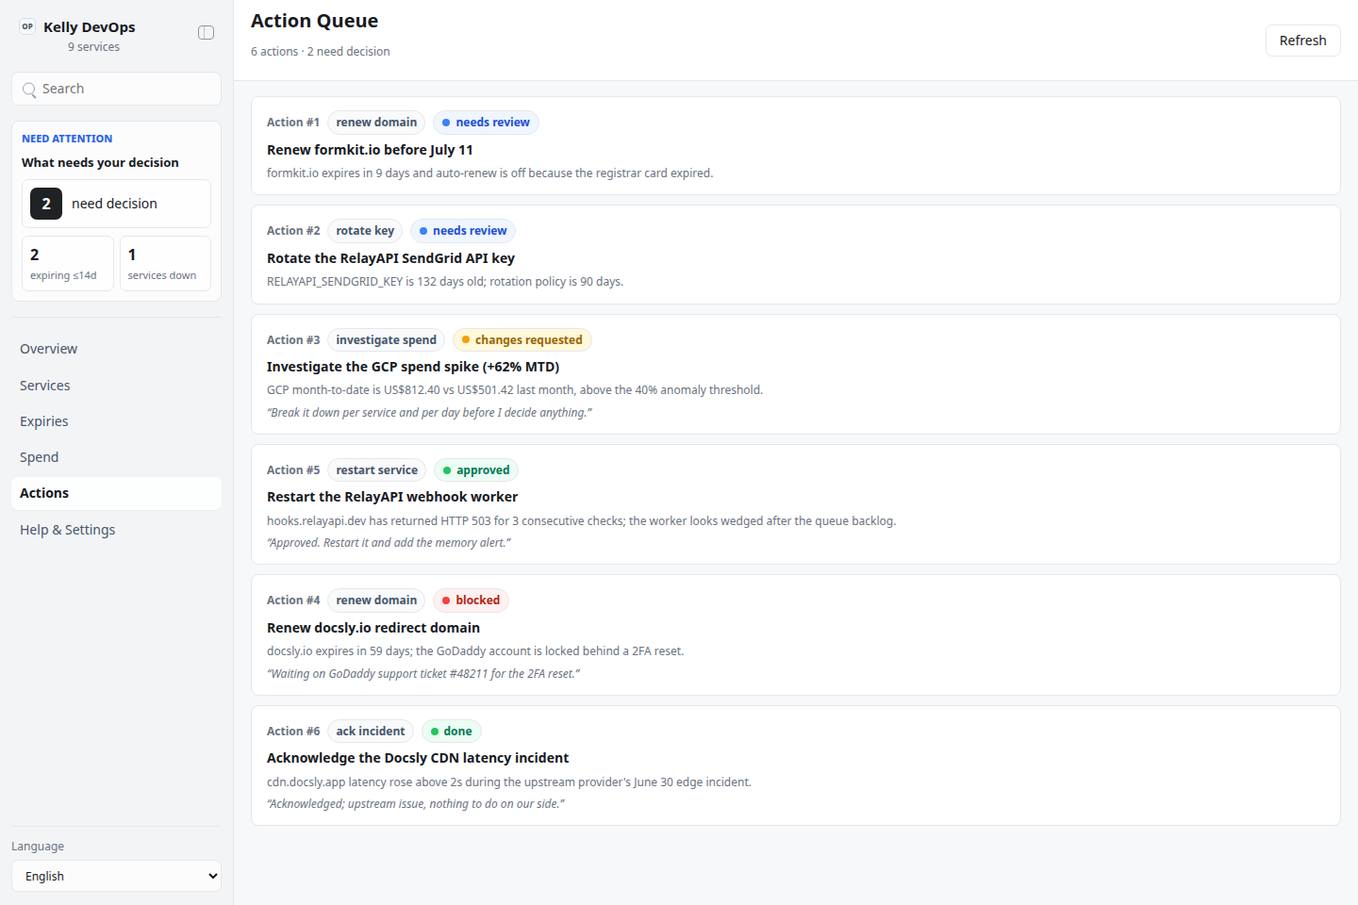Toggle the sidebar collapse icon

coord(206,33)
